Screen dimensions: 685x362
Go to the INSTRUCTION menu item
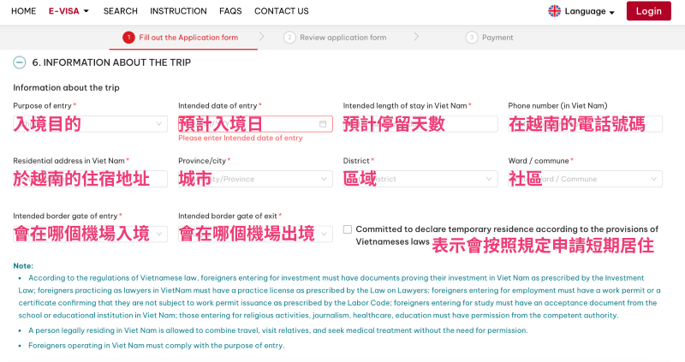[x=178, y=11]
